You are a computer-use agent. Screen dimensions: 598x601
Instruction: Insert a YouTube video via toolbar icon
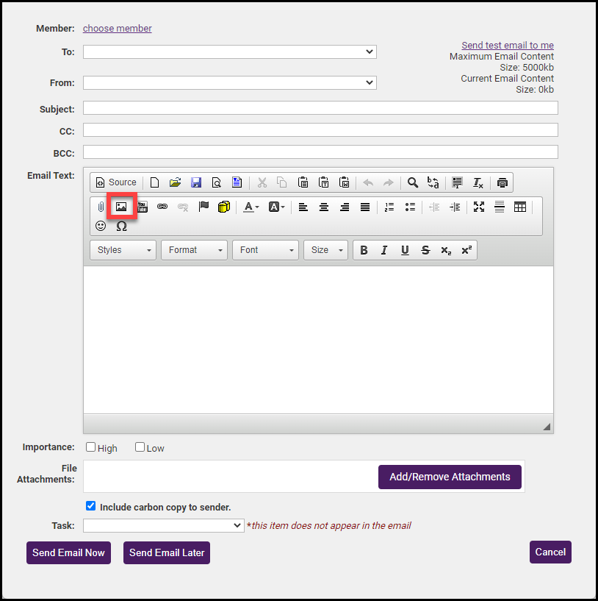click(142, 207)
